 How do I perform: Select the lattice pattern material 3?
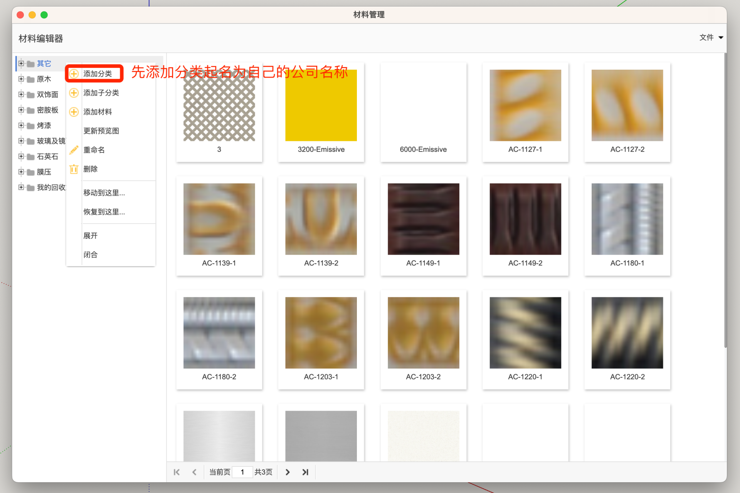tap(219, 105)
